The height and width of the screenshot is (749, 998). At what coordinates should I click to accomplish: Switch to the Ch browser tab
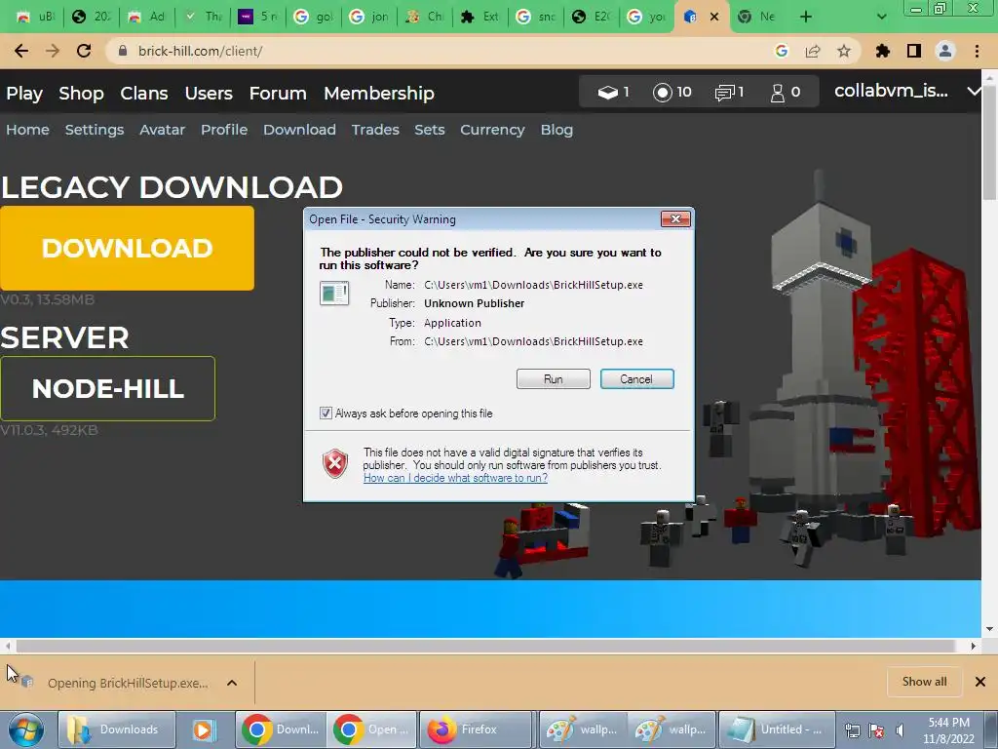425,17
